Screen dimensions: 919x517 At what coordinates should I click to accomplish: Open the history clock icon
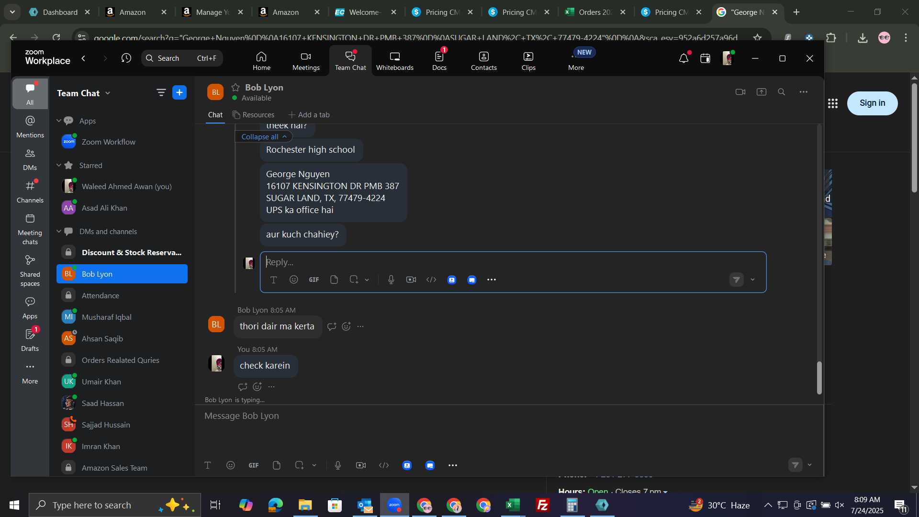[x=126, y=58]
